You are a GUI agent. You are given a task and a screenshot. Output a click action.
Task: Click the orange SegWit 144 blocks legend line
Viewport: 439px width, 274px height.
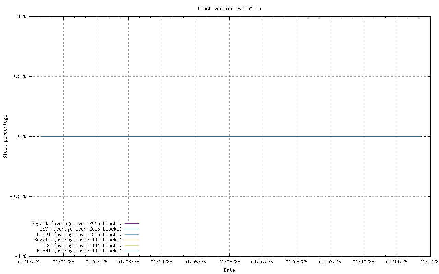click(132, 240)
